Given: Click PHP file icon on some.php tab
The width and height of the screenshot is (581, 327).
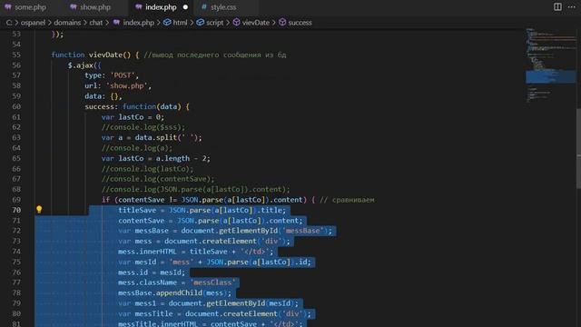Looking at the screenshot, I should click(x=8, y=7).
